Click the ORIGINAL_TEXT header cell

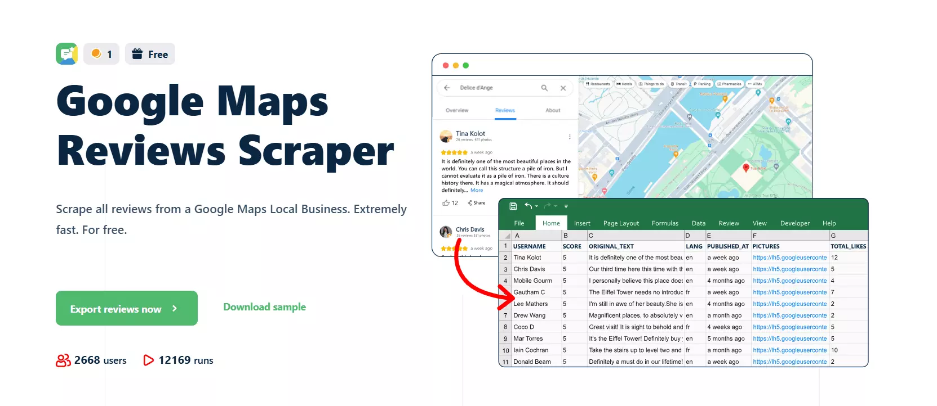pyautogui.click(x=636, y=246)
